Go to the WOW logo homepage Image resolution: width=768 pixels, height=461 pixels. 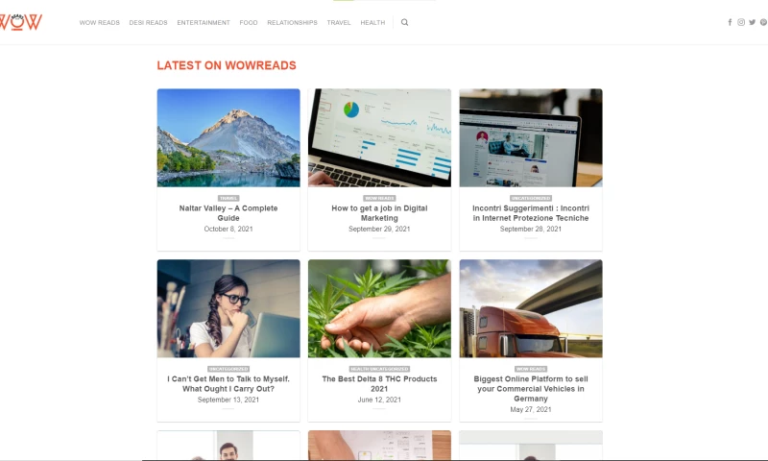(x=20, y=22)
